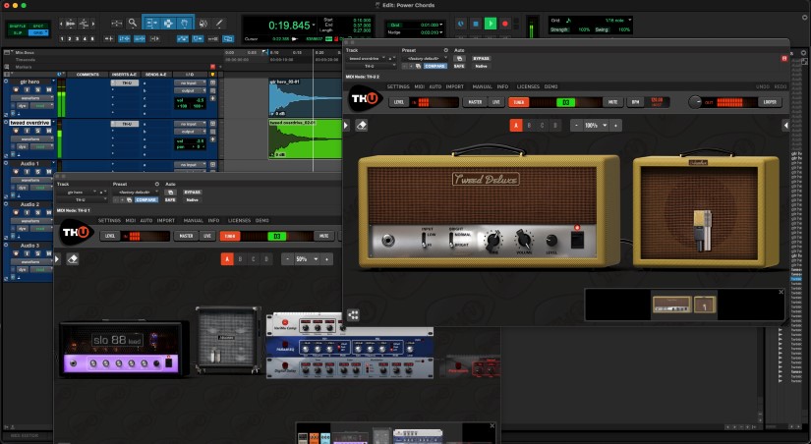The width and height of the screenshot is (811, 444).
Task: Open factory default preset dropdown in gtr hero plugin
Action: [136, 193]
